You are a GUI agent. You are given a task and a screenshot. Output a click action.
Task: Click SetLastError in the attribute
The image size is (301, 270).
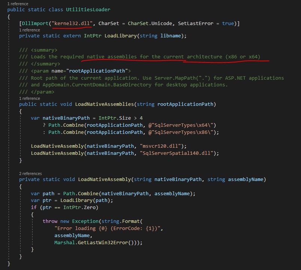[195, 24]
